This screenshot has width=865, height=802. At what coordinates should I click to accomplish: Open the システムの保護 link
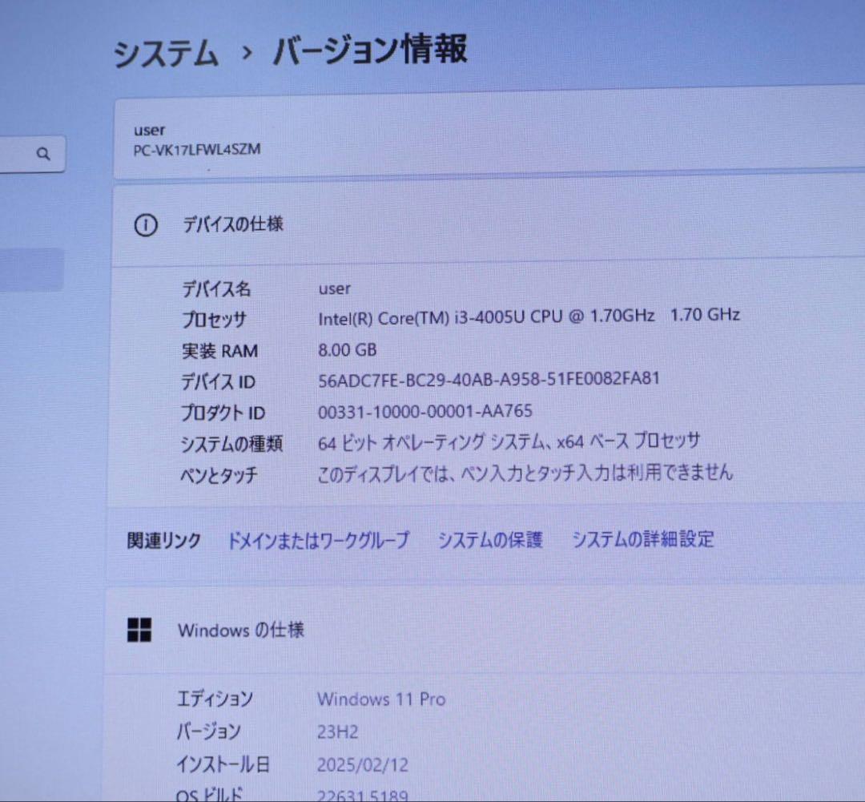[490, 540]
